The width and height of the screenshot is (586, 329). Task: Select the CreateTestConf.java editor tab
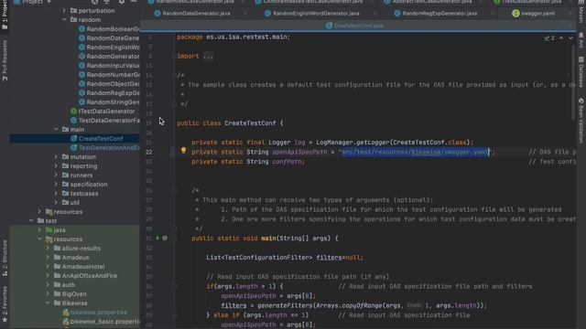358,26
